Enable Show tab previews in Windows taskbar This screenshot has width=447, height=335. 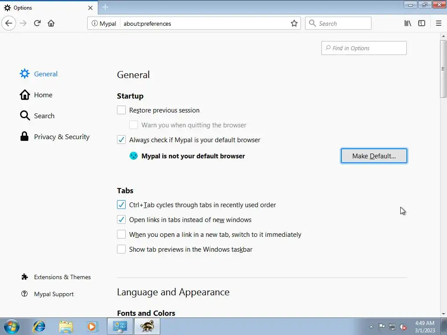pos(121,249)
